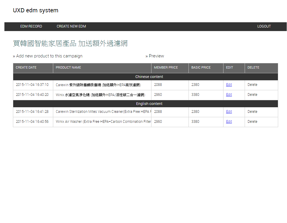Open the CREATE NEW EDM menu item
The width and height of the screenshot is (287, 223).
point(71,26)
